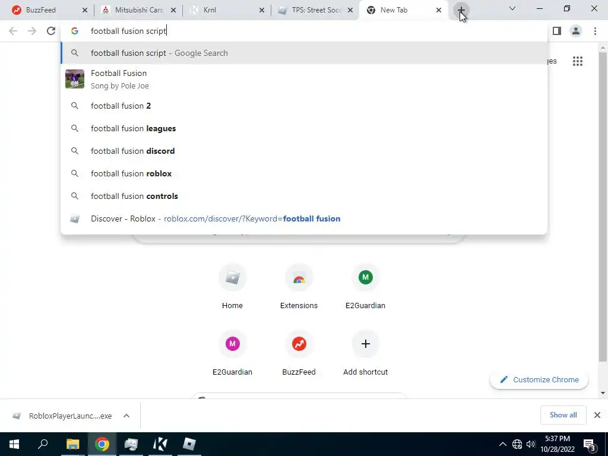Open the side panel icon
The image size is (608, 456).
557,31
